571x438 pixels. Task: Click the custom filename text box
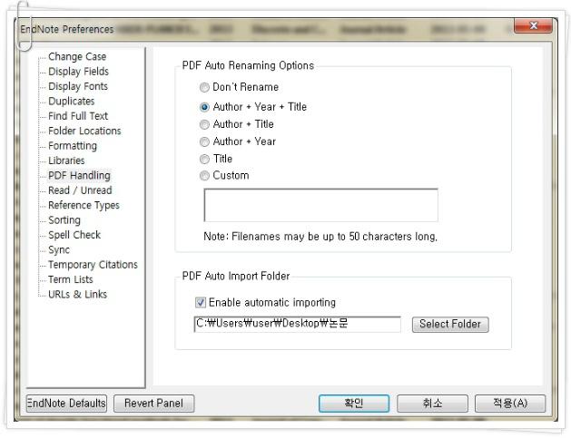coord(320,205)
